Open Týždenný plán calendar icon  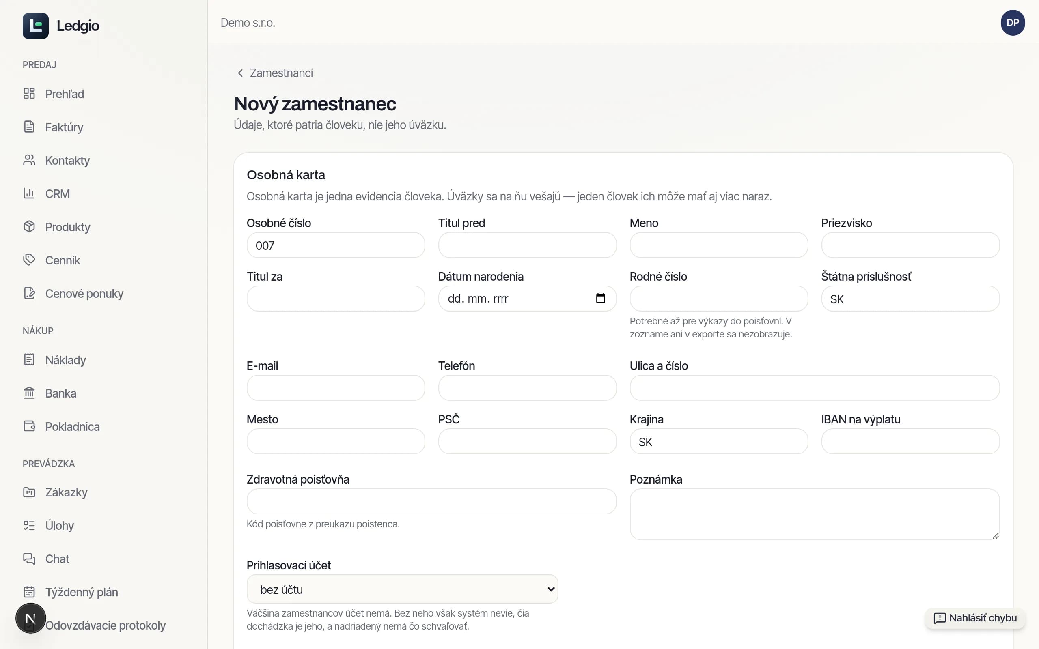point(29,592)
